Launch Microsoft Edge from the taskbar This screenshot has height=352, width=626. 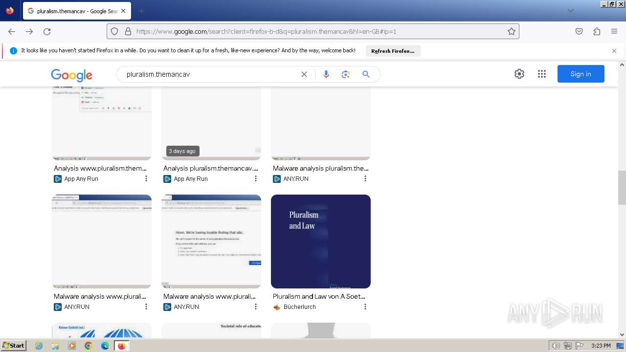pyautogui.click(x=105, y=346)
